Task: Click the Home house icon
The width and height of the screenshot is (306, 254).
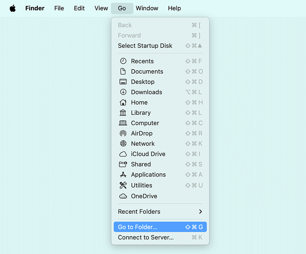Action: (123, 103)
